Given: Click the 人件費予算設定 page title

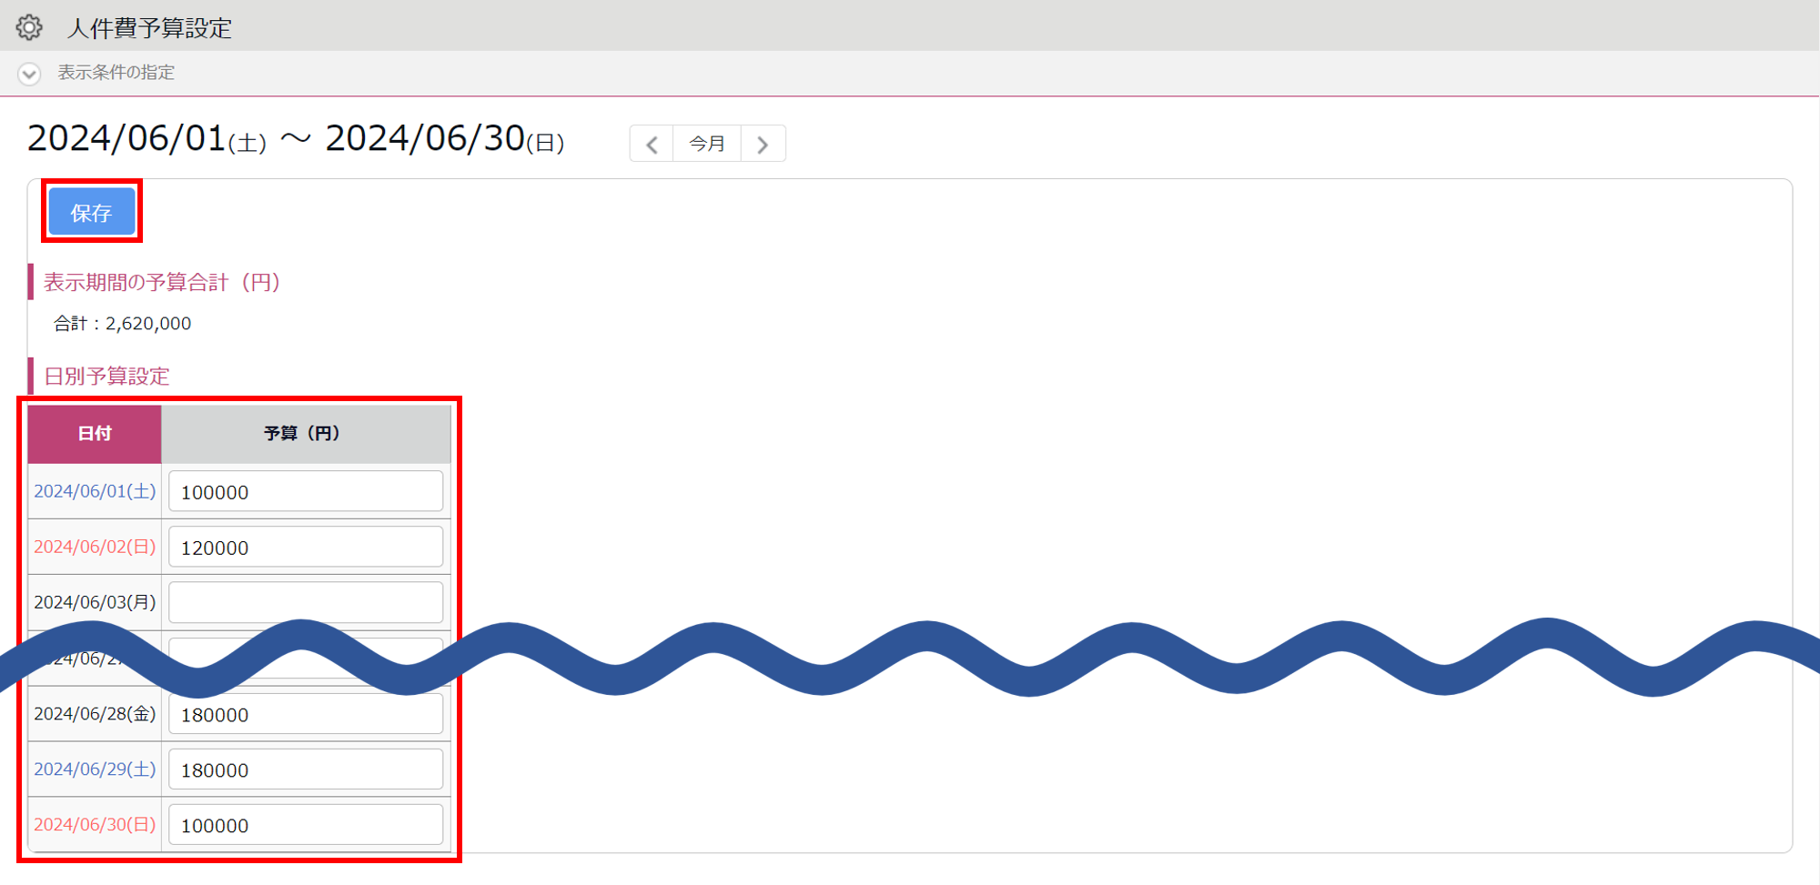Looking at the screenshot, I should [x=149, y=28].
